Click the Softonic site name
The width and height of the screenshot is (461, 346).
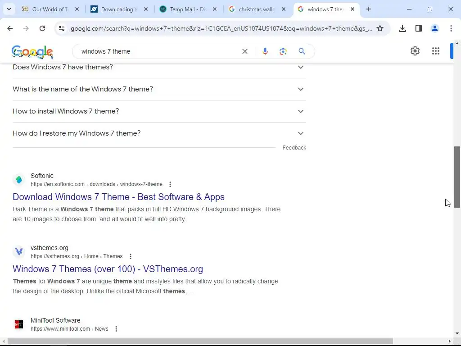[x=42, y=176]
